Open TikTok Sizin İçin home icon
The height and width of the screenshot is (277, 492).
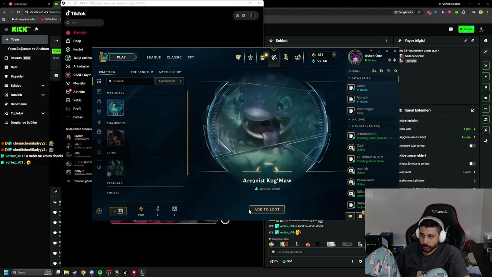[x=68, y=32]
